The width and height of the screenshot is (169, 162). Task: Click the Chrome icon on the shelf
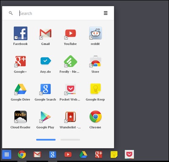click(22, 154)
